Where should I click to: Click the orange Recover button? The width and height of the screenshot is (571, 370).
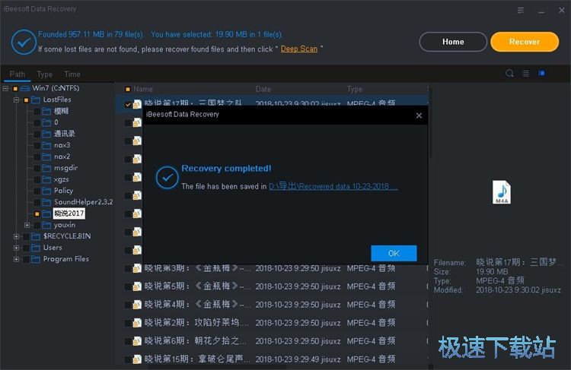(x=525, y=42)
